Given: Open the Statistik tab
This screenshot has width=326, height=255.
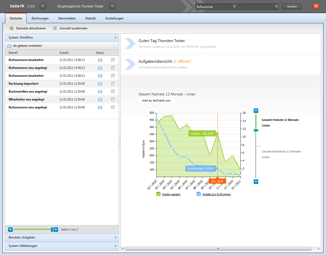Looking at the screenshot, I should click(90, 18).
